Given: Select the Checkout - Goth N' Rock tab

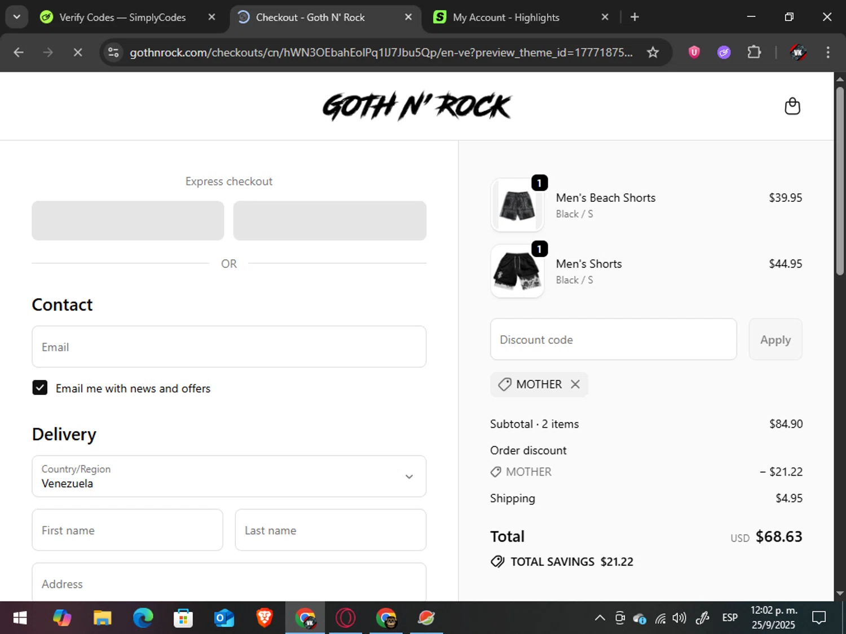Looking at the screenshot, I should (x=325, y=17).
